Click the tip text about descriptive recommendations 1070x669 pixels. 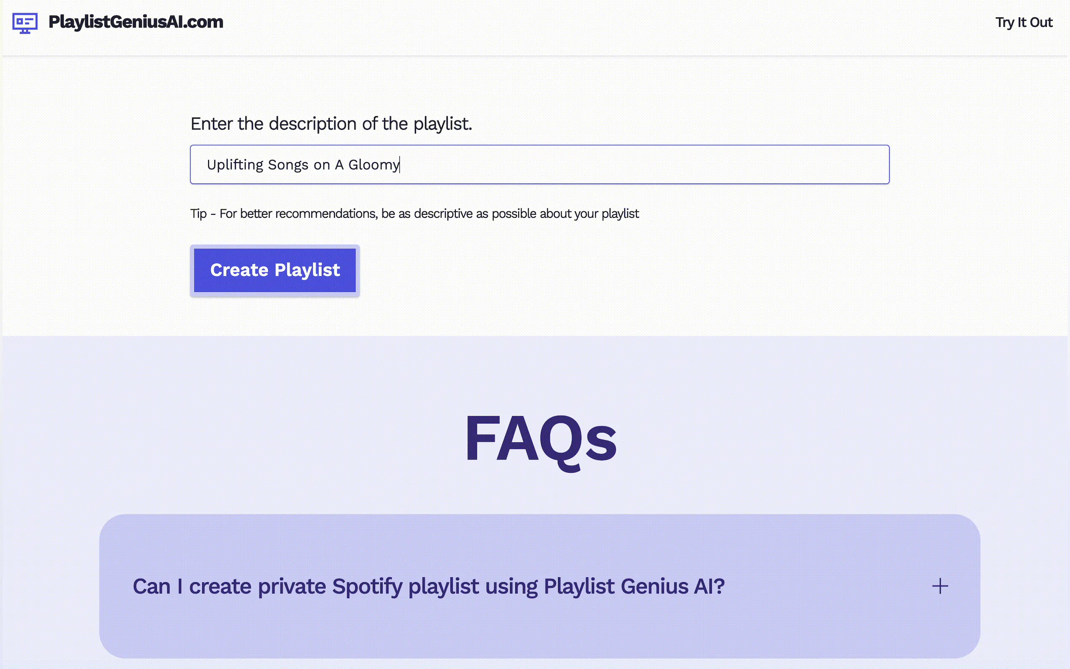tap(415, 214)
